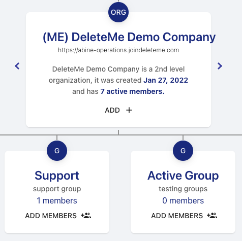Image resolution: width=242 pixels, height=241 pixels.
Task: Click add-people icon in Support card
Action: (86, 216)
